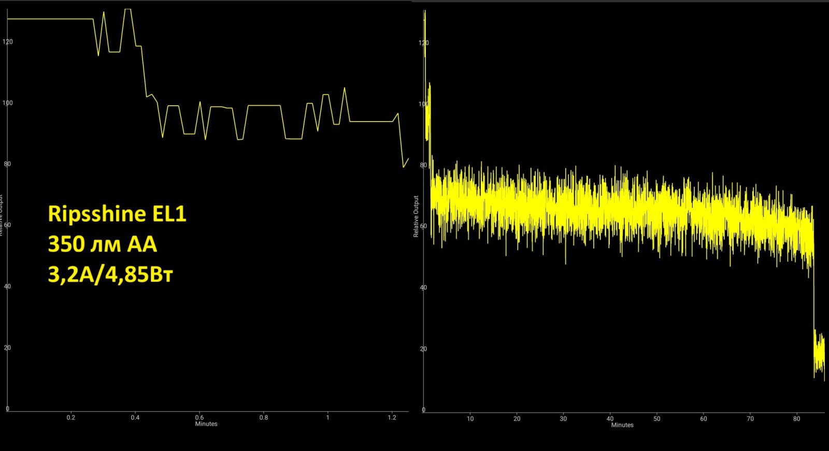Viewport: 829px width, 451px height.
Task: Click the 40 label on right chart's y-axis
Action: coord(423,287)
